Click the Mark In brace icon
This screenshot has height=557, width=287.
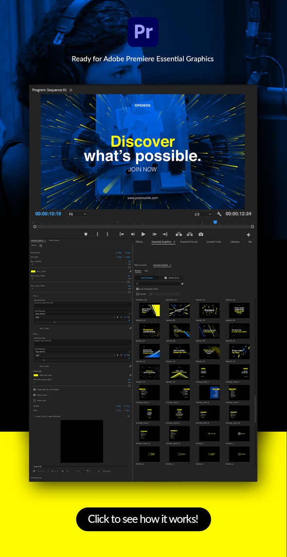97,234
